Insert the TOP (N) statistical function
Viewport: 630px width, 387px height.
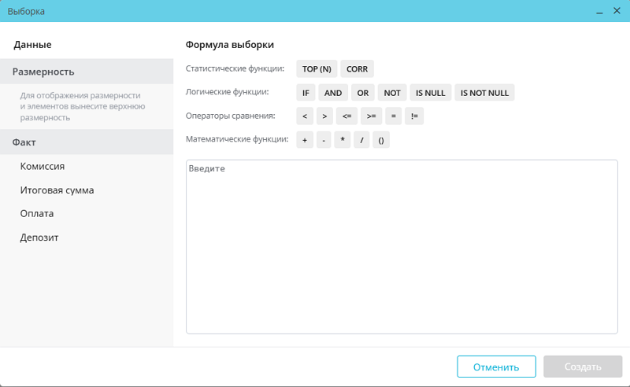(x=317, y=69)
